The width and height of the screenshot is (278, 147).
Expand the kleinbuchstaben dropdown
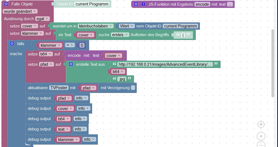(96, 26)
